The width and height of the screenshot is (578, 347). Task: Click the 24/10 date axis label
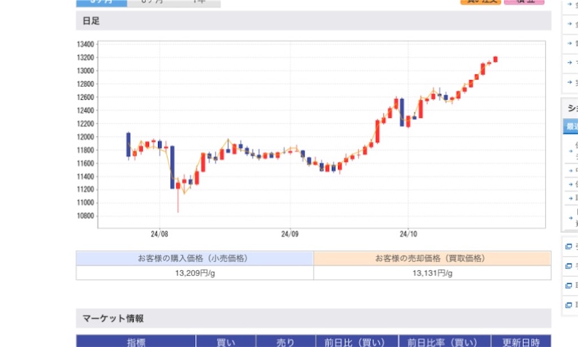click(x=408, y=234)
